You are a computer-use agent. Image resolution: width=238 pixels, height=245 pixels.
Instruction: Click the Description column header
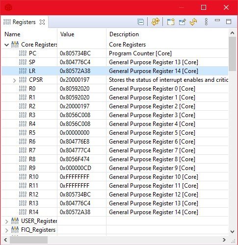[124, 34]
